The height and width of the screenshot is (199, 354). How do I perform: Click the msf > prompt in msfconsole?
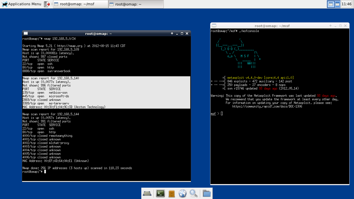click(215, 114)
